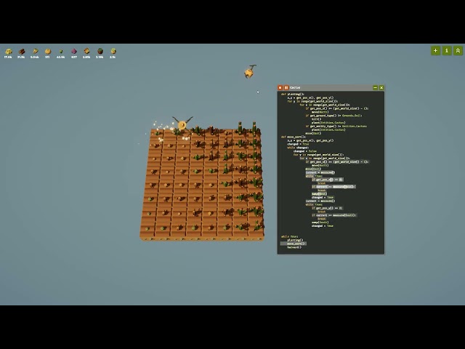
Task: Open the new file plus button
Action: pos(435,51)
